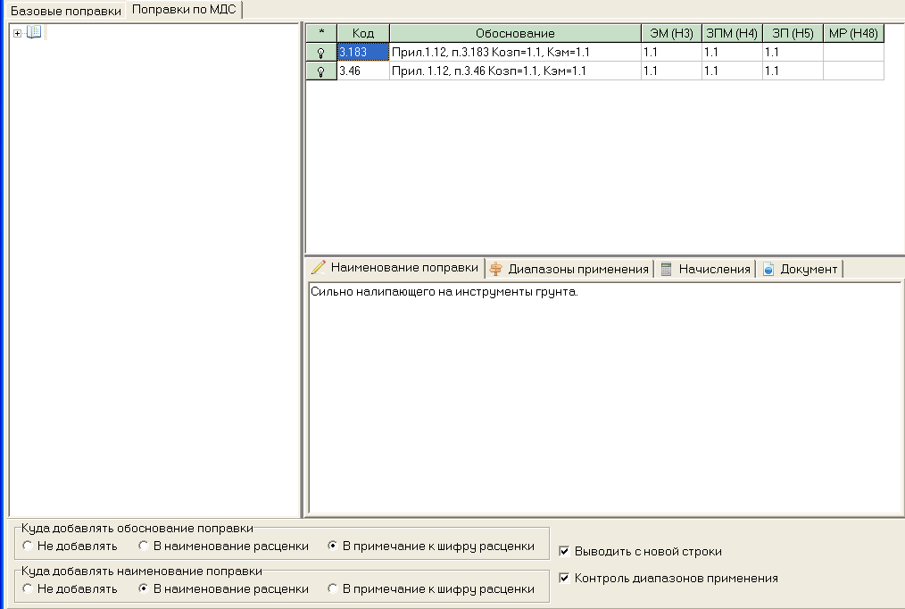Expand the tree node with plus sign
905x609 pixels.
(x=17, y=33)
